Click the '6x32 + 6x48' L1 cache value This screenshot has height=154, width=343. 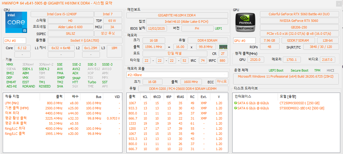[61, 48]
